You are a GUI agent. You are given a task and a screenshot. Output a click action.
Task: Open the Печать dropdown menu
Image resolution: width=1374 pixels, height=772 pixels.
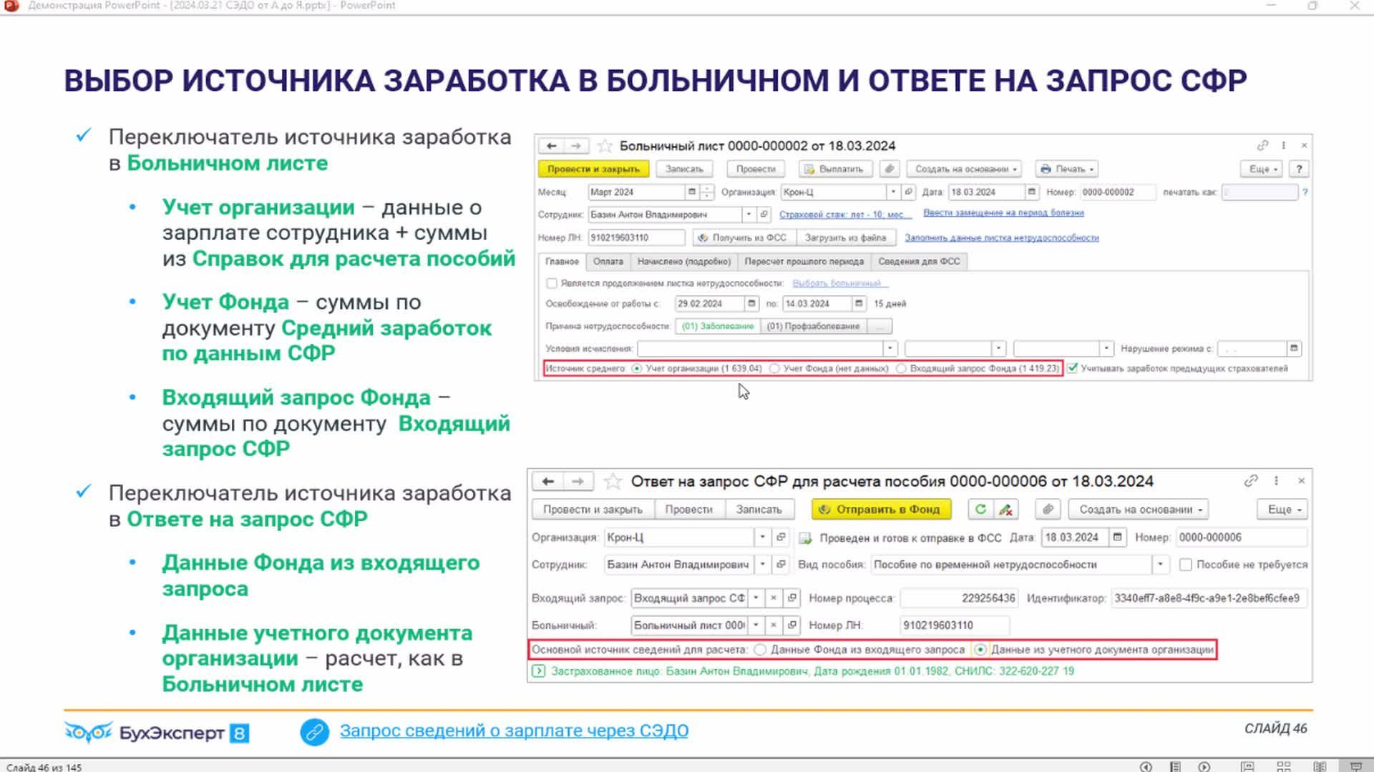[x=1068, y=169]
